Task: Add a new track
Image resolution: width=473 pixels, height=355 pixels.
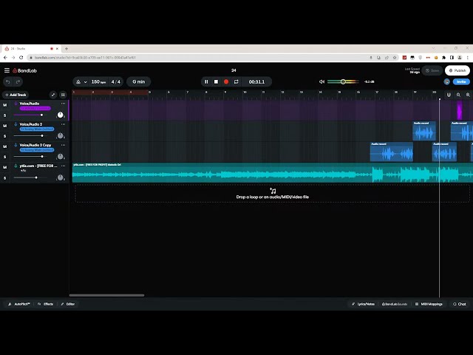Action: (16, 95)
